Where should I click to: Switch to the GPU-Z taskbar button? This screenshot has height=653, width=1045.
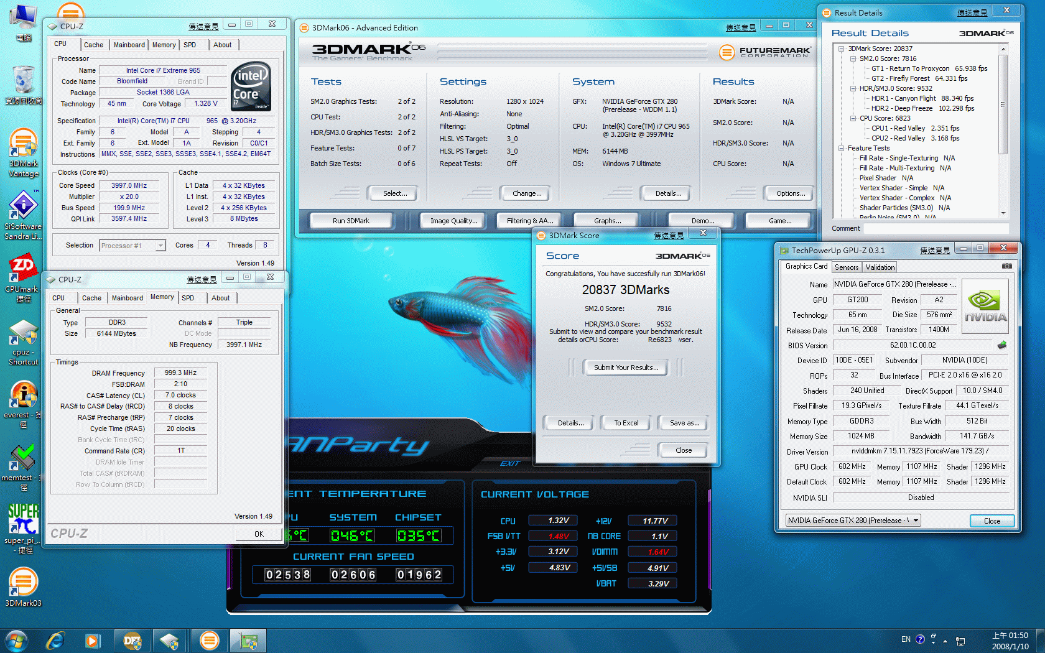pos(248,641)
